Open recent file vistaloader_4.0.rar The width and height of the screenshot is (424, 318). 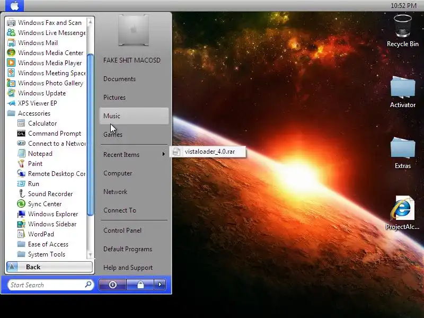pos(208,152)
